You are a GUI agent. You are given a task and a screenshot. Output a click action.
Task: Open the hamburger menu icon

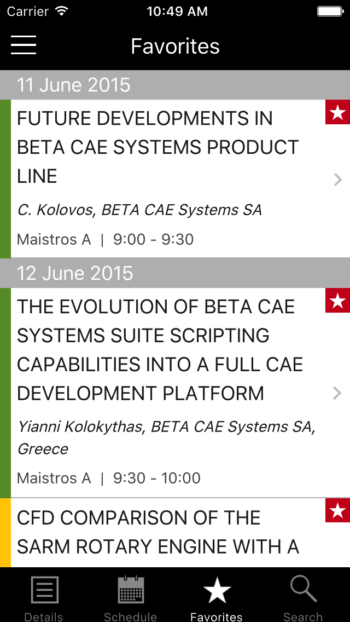(24, 45)
